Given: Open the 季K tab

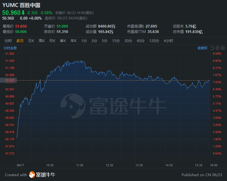Looking at the screenshot, I should pos(63,41).
